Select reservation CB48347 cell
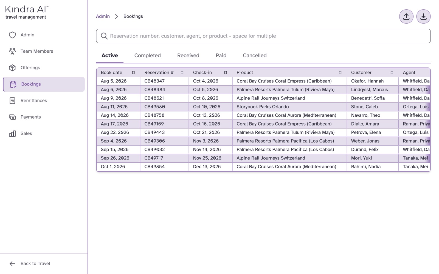 click(x=164, y=81)
